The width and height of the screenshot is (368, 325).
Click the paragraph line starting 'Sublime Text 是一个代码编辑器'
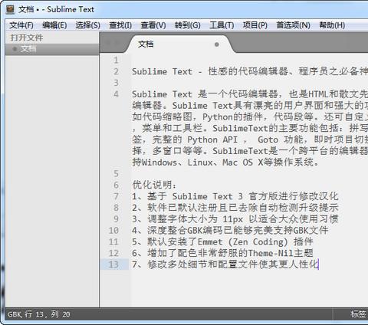tap(250, 94)
